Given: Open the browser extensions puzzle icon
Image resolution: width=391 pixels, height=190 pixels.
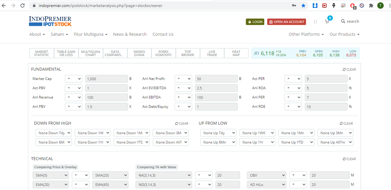Looking at the screenshot, I should 371,6.
